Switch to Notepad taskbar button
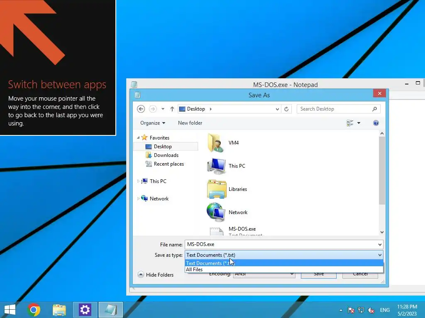Viewport: 425px width, 318px height. [x=110, y=310]
